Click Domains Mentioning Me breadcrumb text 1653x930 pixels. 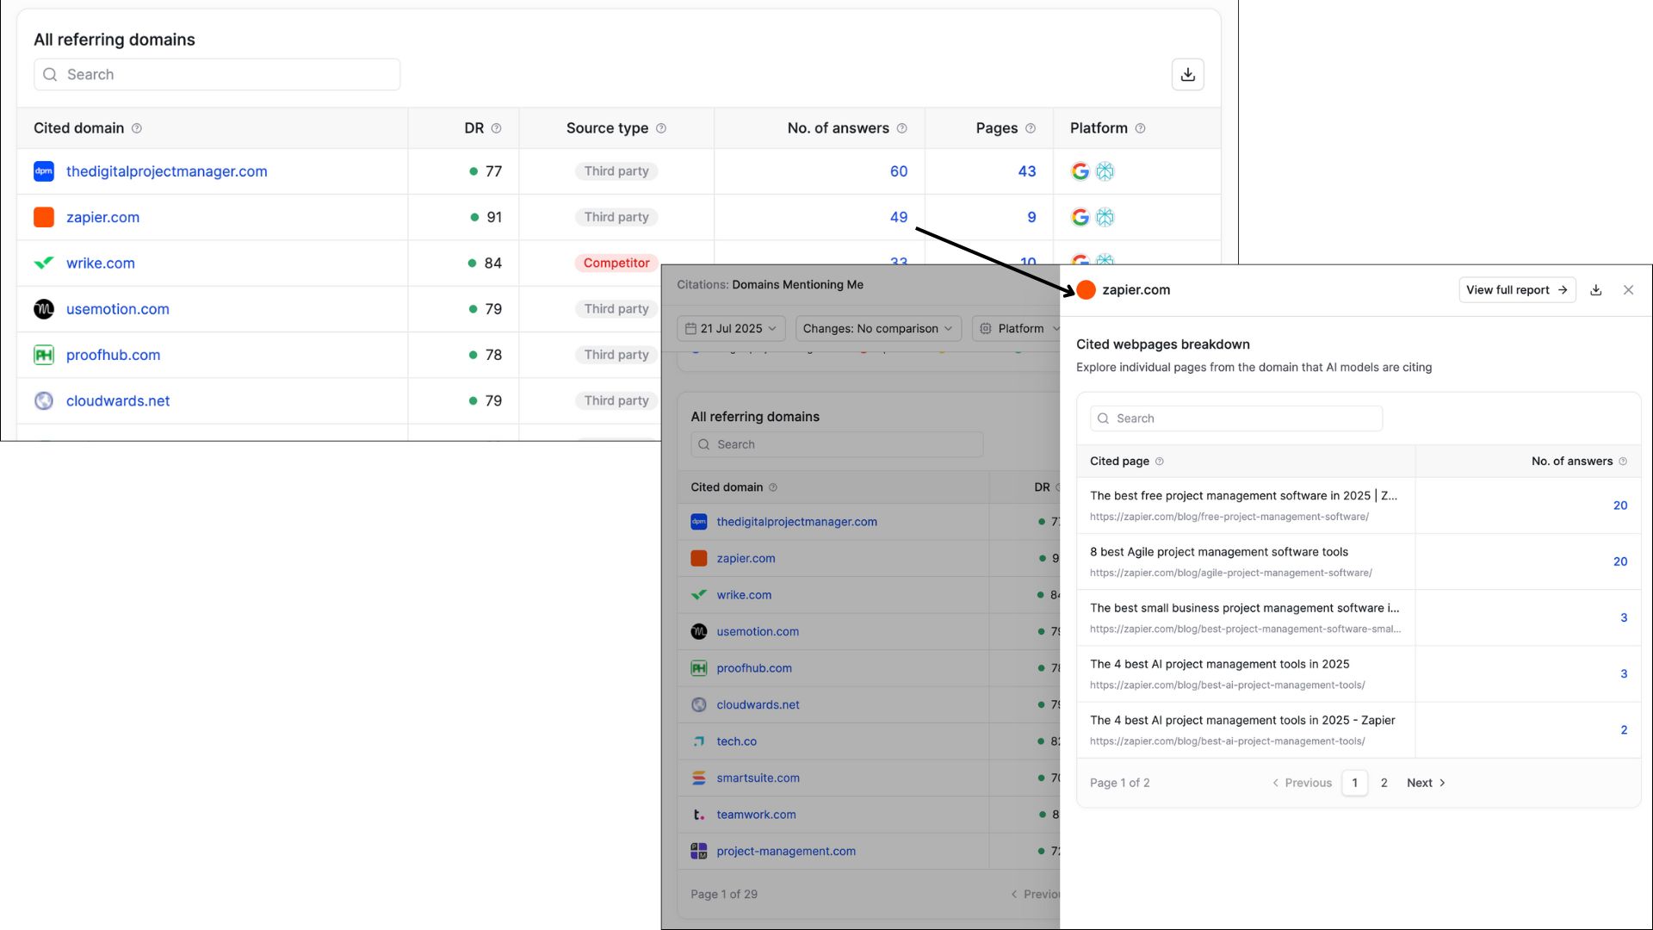pyautogui.click(x=797, y=285)
